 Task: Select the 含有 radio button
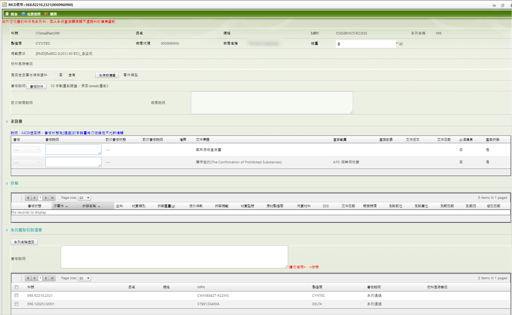[66, 75]
